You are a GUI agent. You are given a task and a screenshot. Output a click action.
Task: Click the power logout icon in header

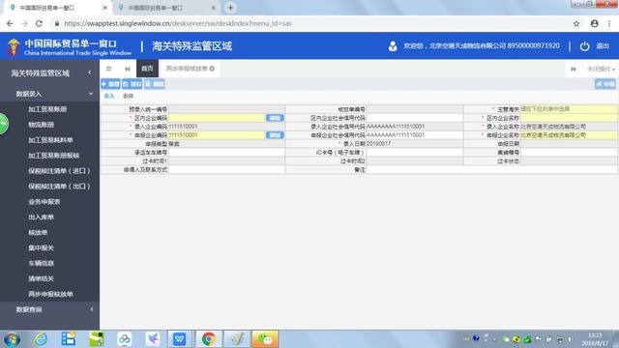(584, 46)
